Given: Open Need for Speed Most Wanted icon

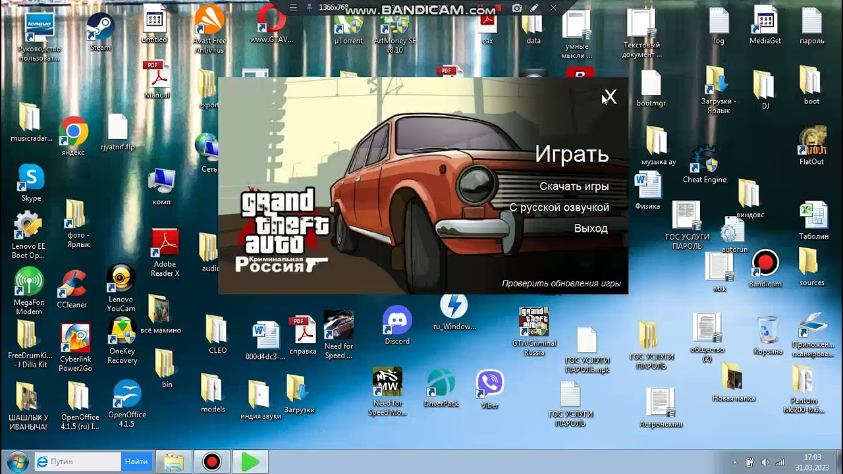Looking at the screenshot, I should (387, 392).
